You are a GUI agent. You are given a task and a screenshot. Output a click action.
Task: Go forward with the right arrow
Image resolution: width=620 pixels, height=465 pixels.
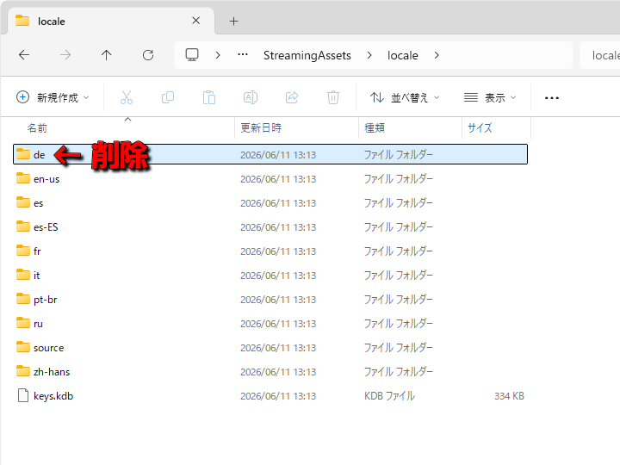(65, 55)
